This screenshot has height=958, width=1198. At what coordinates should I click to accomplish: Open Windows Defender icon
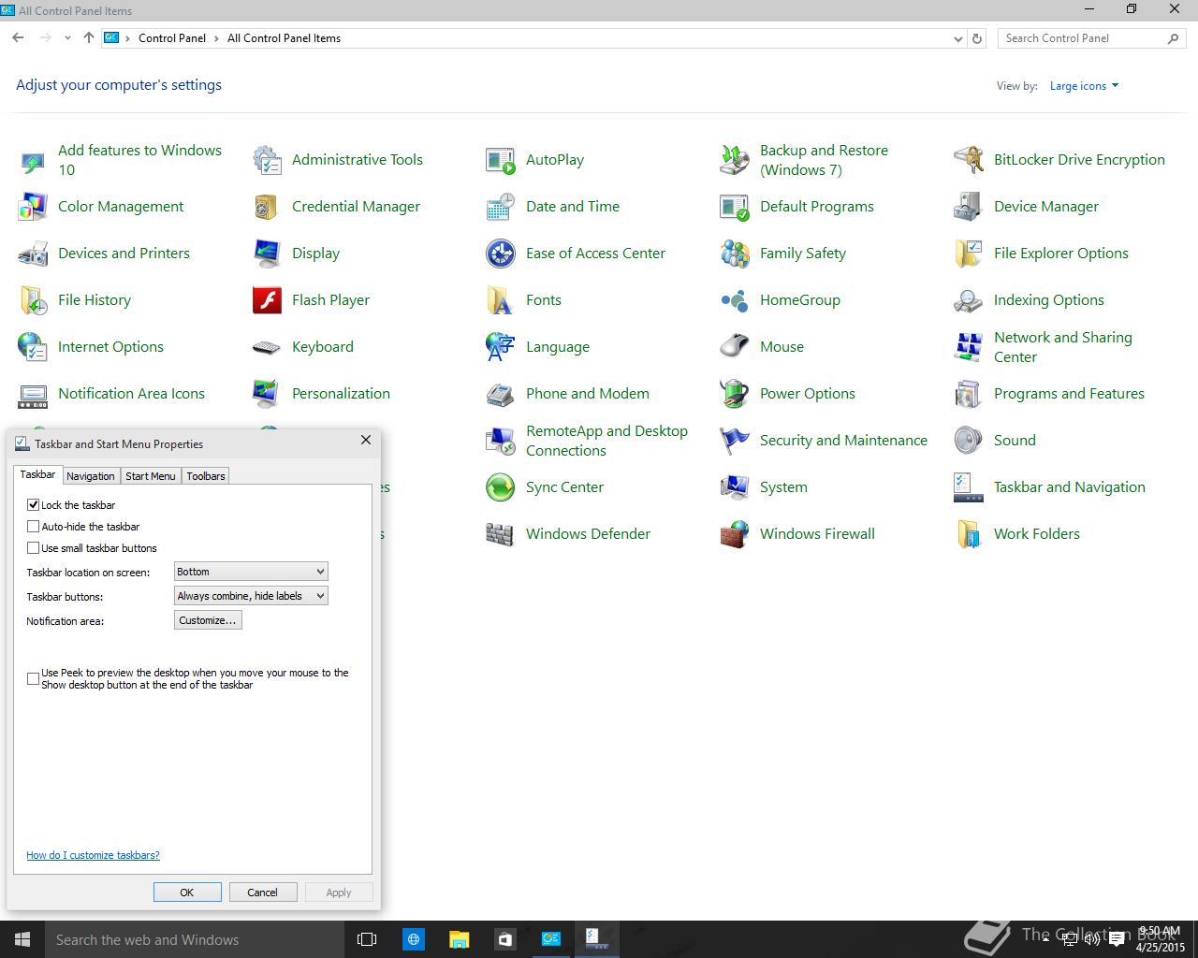(x=501, y=534)
